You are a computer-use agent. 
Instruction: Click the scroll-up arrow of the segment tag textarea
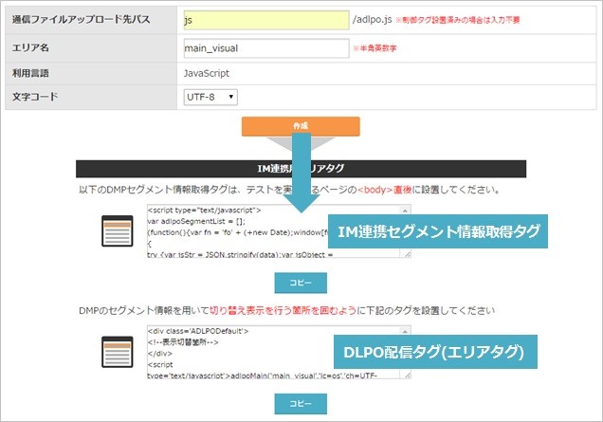[x=405, y=210]
